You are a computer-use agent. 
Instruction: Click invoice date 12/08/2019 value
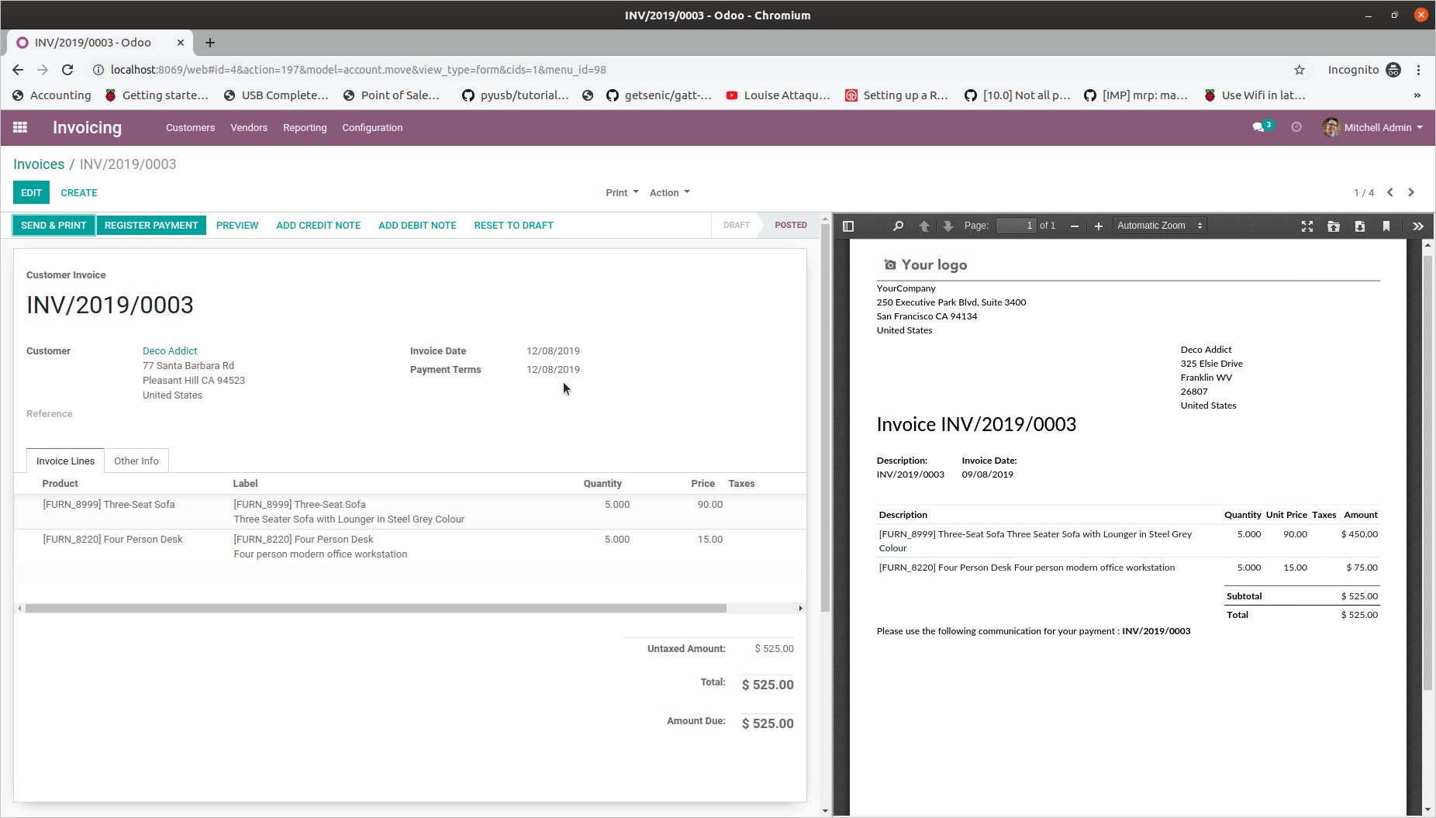tap(553, 351)
